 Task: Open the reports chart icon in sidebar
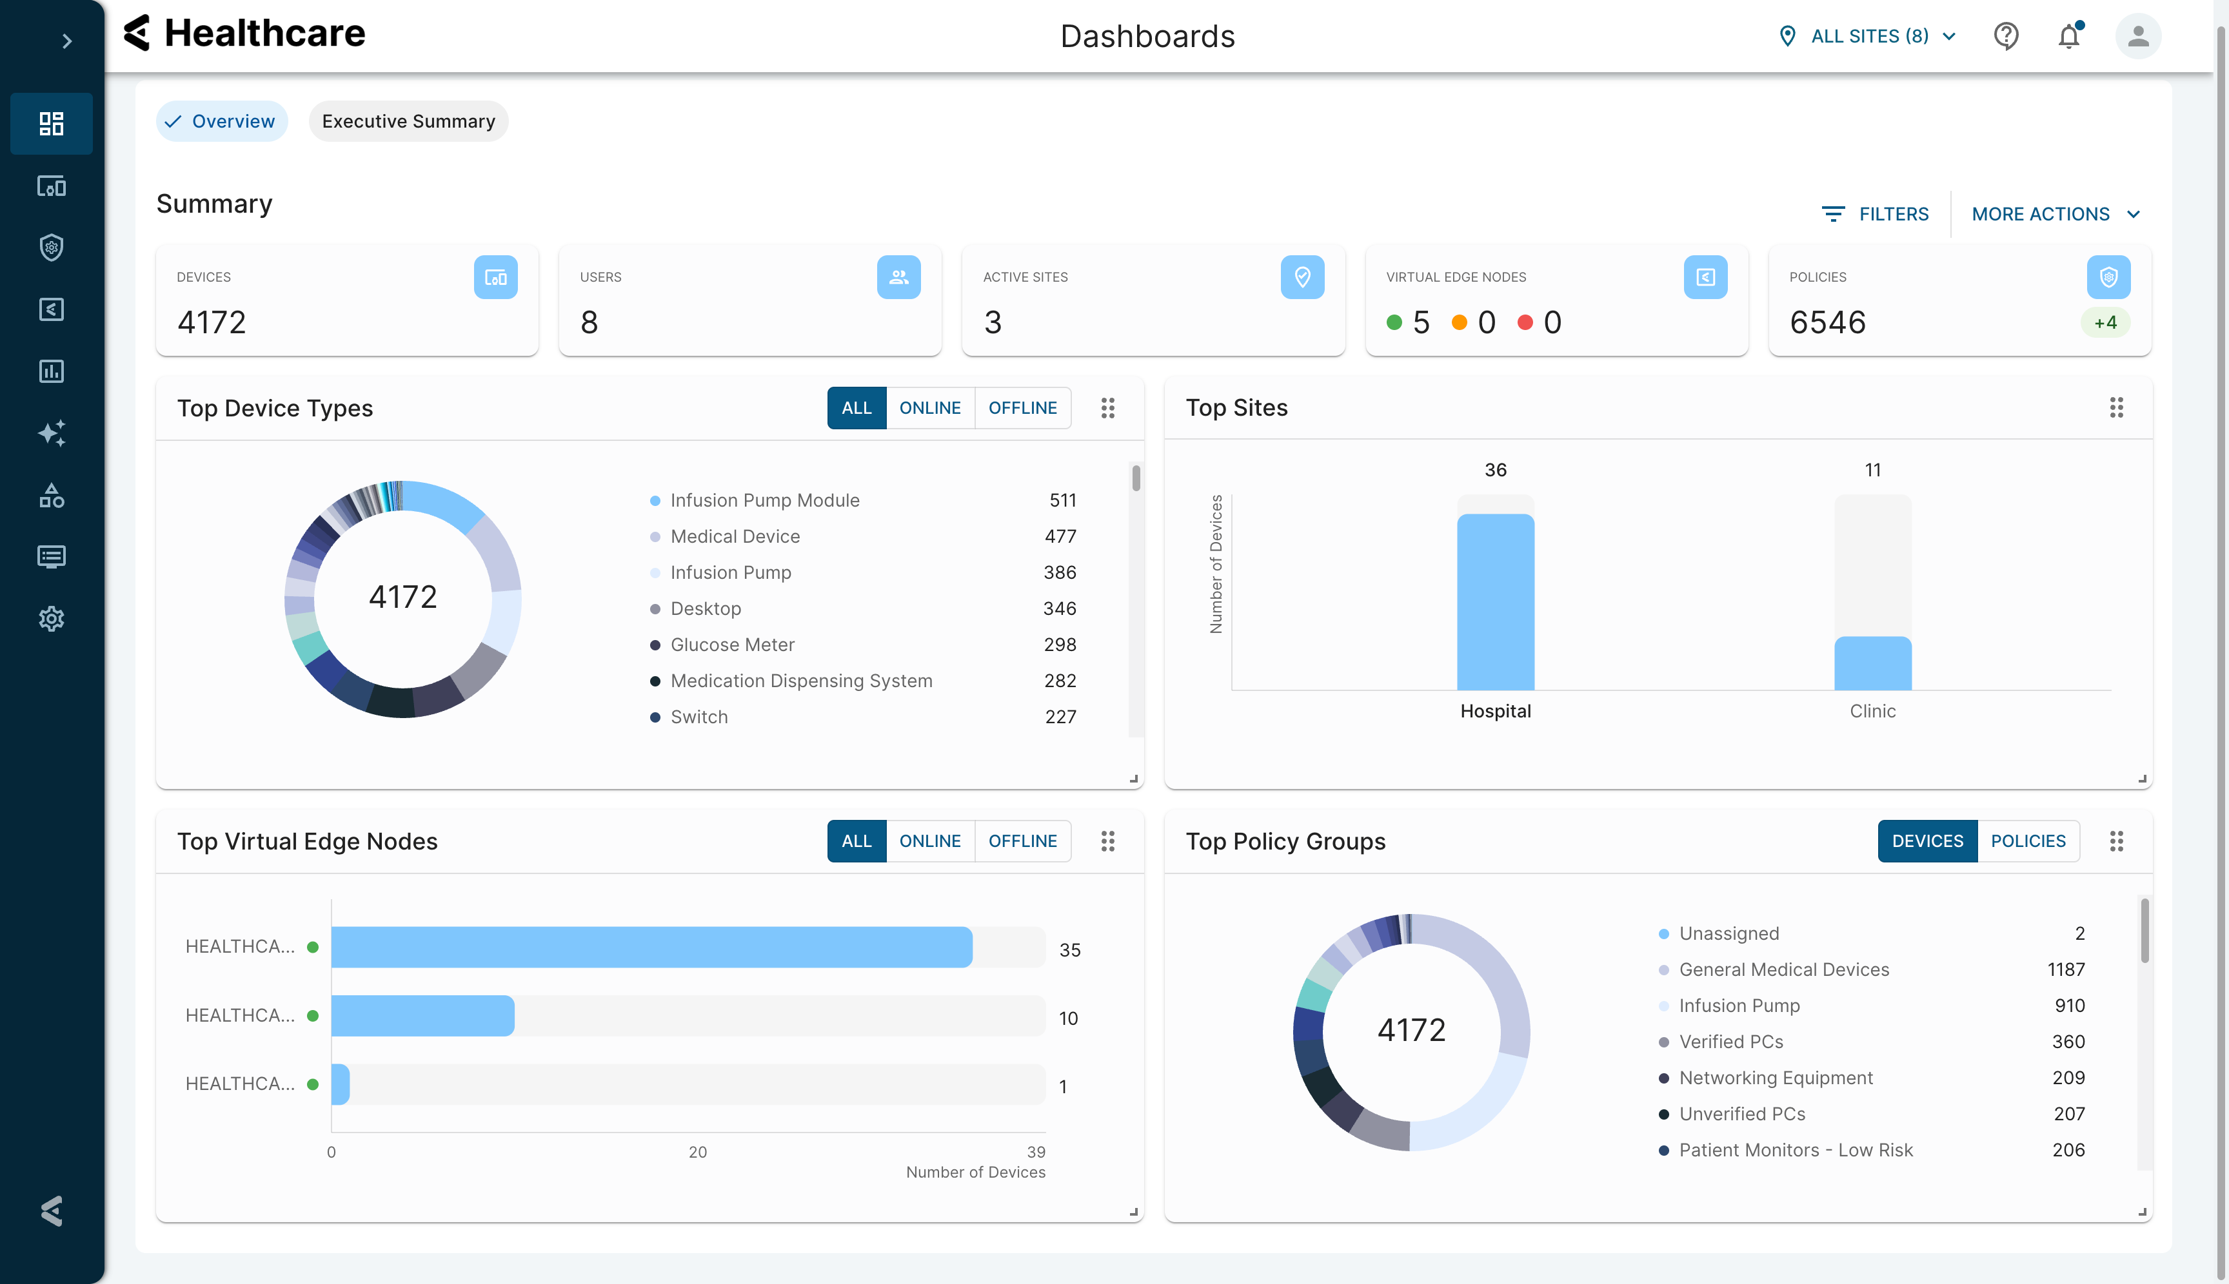click(x=51, y=371)
